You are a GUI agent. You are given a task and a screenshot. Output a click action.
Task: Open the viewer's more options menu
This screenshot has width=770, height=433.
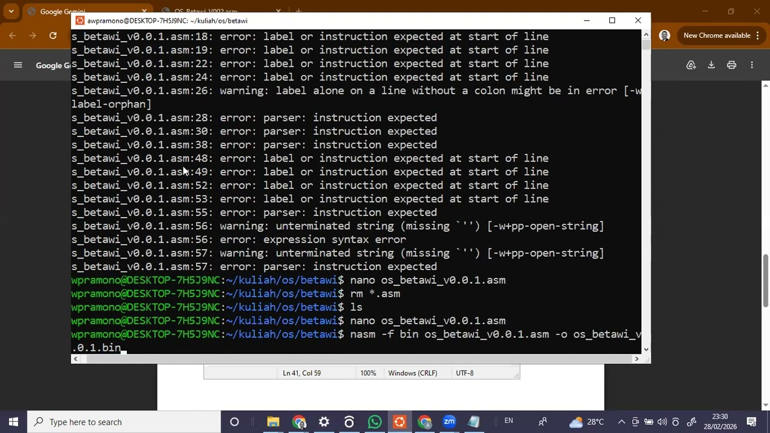tap(752, 65)
